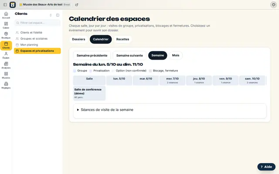The height and width of the screenshot is (174, 279).
Task: Switch to the Dossiers tab
Action: point(78,39)
